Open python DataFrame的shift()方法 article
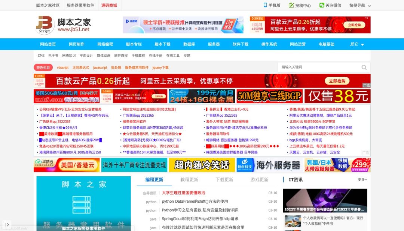Image resolution: width=404 pixels, height=231 pixels. pos(195,202)
